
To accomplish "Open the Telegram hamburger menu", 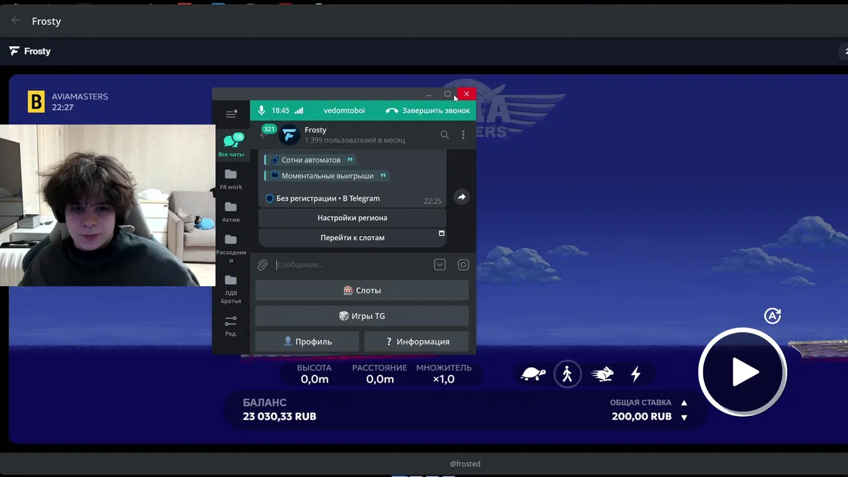I will click(x=231, y=114).
